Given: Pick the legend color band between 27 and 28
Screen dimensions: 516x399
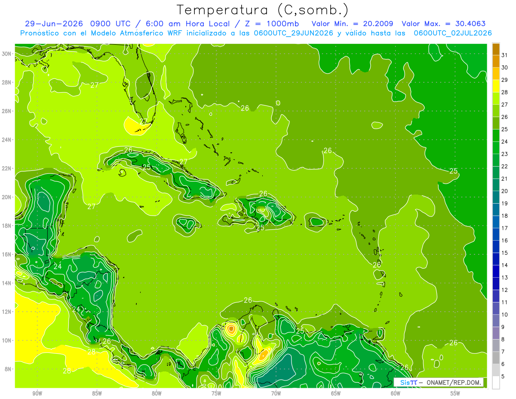Looking at the screenshot, I should click(496, 99).
